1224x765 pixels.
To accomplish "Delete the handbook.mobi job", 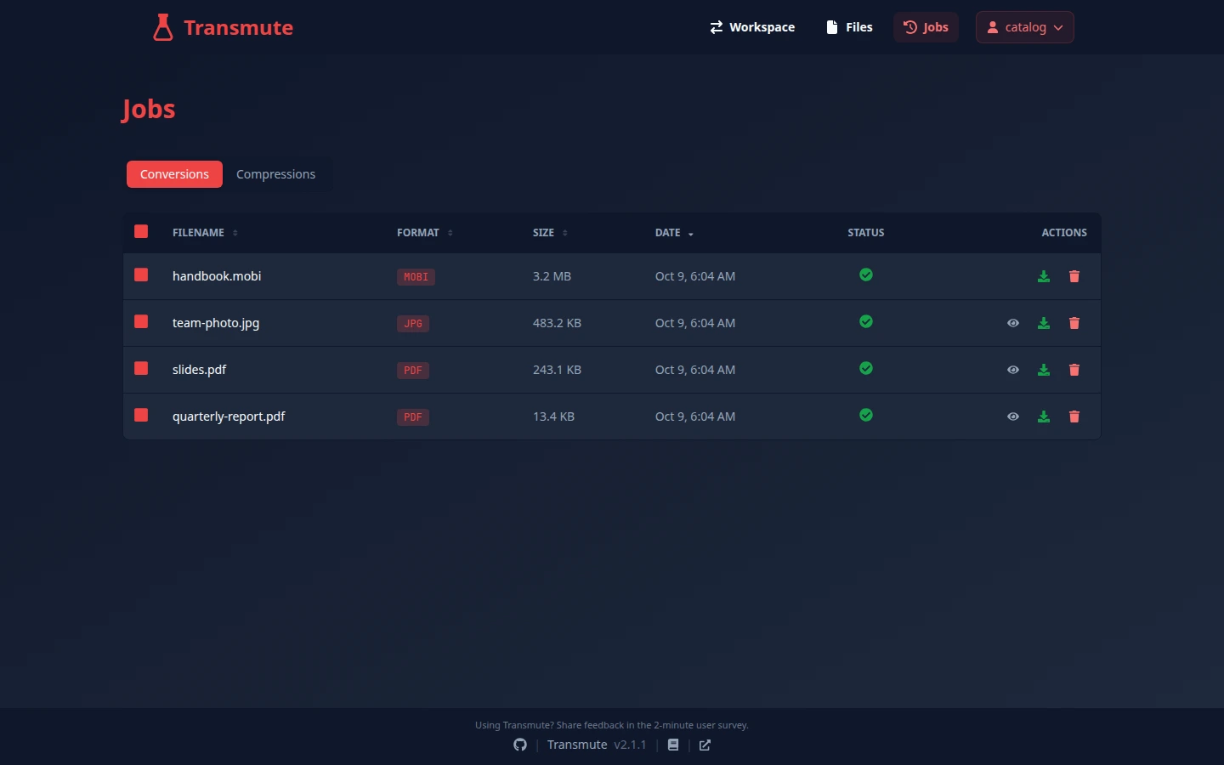I will pyautogui.click(x=1074, y=276).
